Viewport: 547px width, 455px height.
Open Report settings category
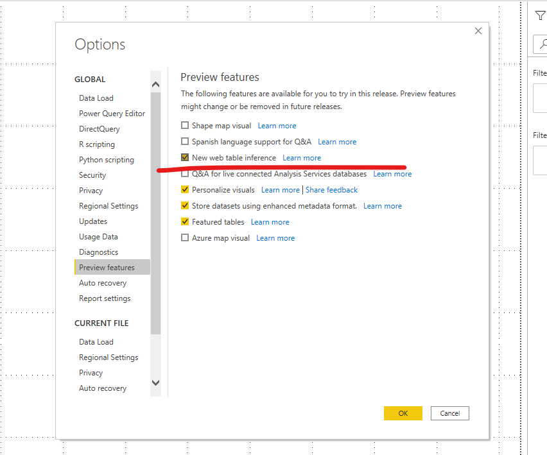pyautogui.click(x=105, y=298)
